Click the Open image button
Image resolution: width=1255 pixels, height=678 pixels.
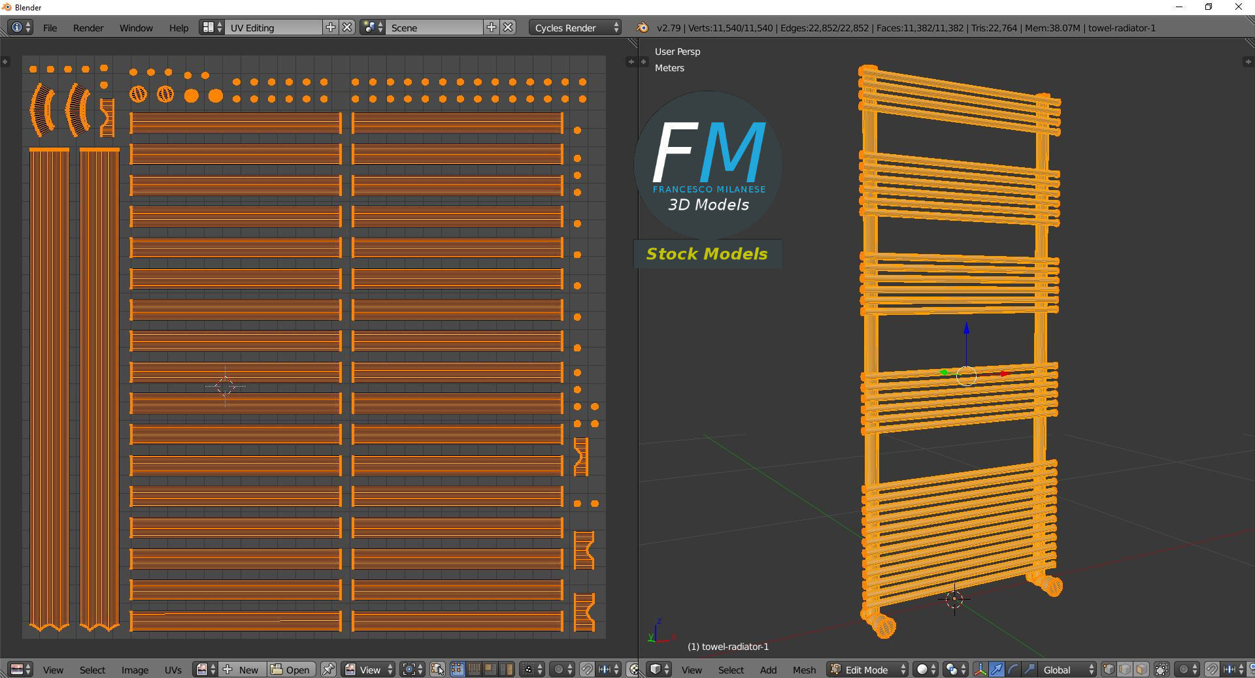coord(292,670)
